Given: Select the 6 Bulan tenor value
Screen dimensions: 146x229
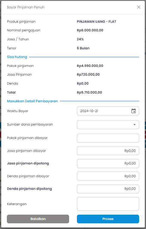Looking at the screenshot, I should 83,48.
